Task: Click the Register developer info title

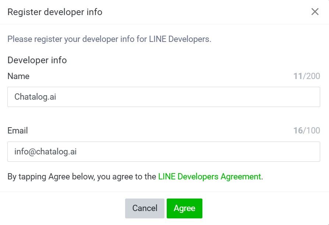Action: click(55, 12)
